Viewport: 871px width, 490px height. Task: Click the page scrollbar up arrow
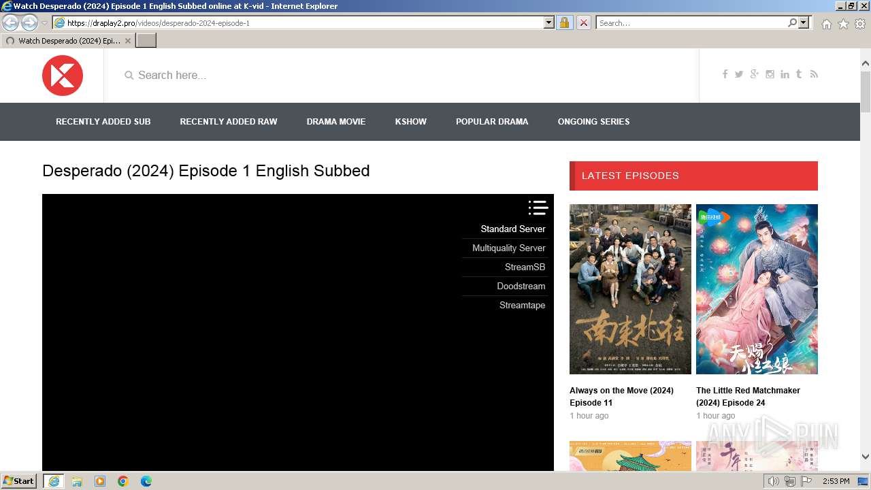(x=866, y=63)
